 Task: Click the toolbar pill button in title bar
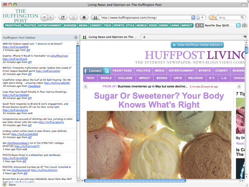pyautogui.click(x=244, y=5)
